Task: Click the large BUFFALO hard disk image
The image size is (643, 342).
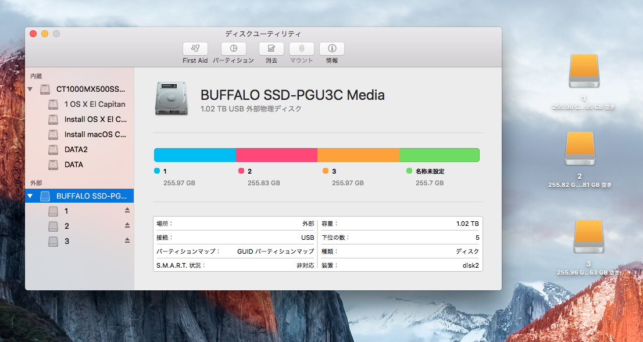Action: click(x=172, y=98)
